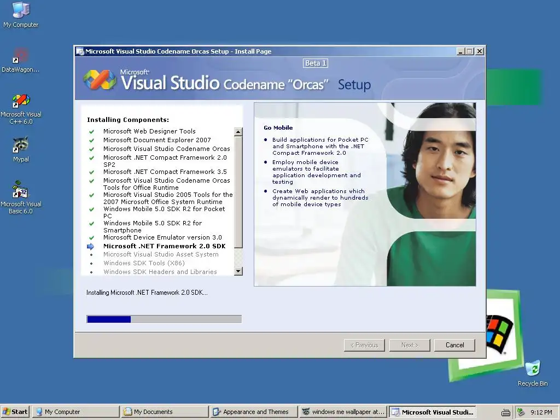The width and height of the screenshot is (560, 420).
Task: Switch to My Documents taskbar window
Action: (165, 412)
